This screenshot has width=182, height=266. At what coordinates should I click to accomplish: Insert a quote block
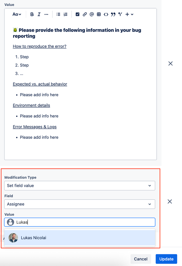113,14
